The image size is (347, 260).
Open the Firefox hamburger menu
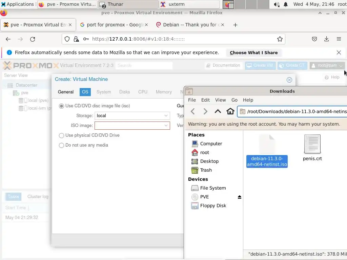coord(339,39)
